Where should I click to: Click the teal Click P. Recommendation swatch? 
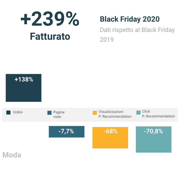[138, 112]
